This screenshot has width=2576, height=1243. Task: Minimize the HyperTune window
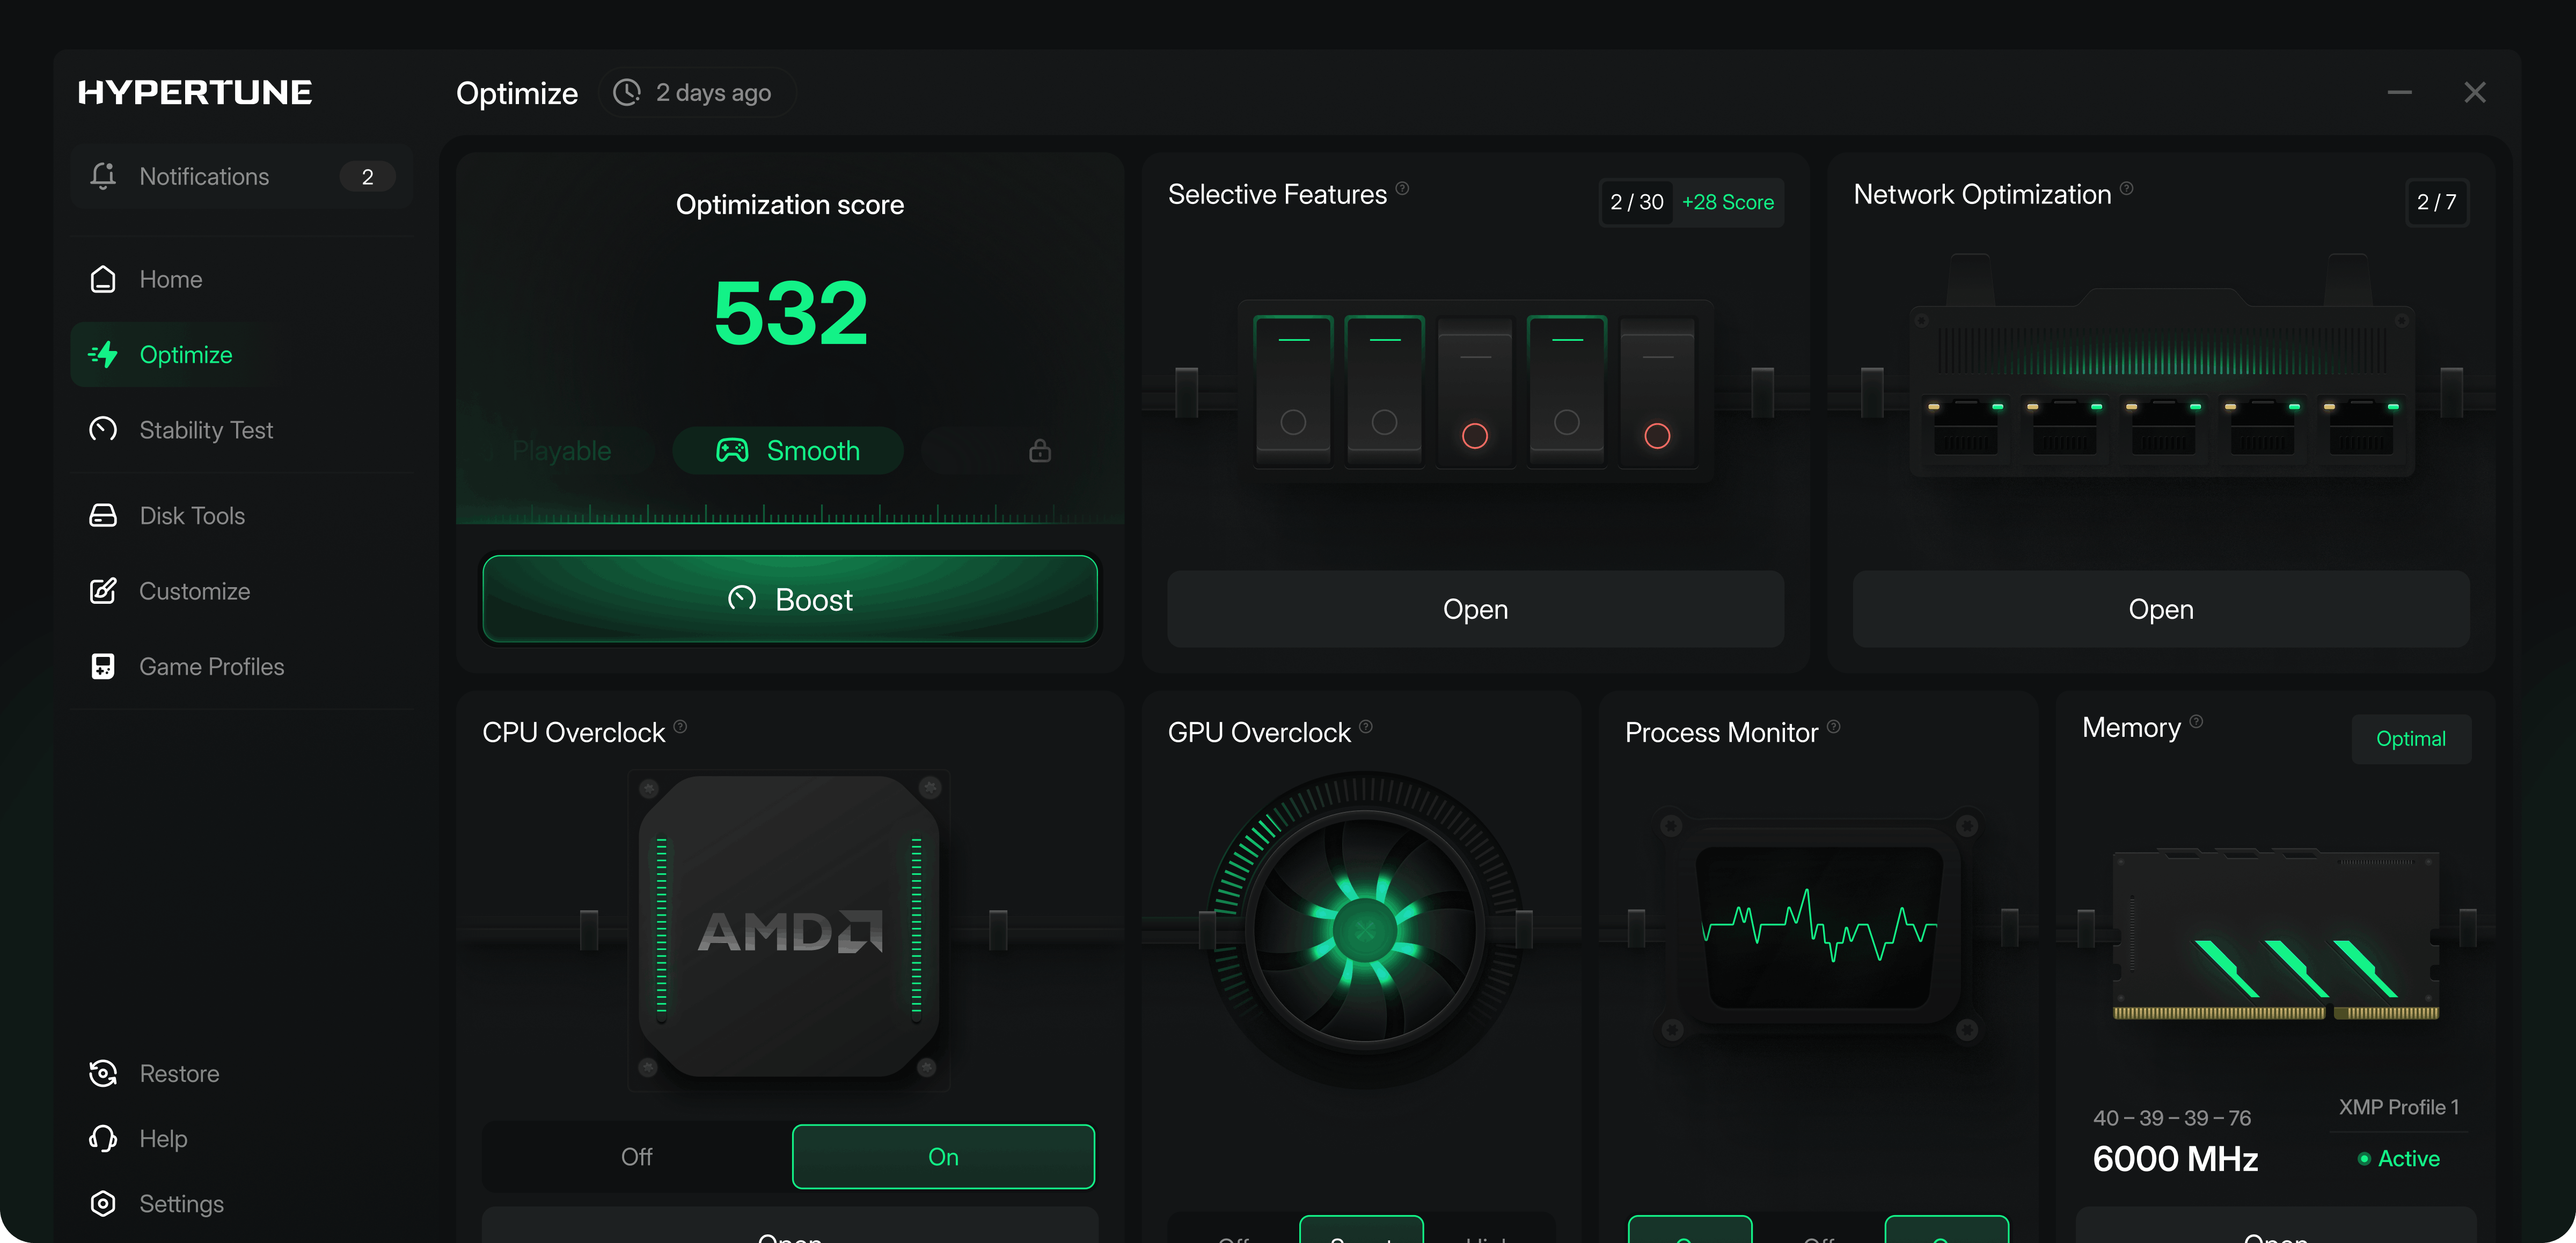2399,92
